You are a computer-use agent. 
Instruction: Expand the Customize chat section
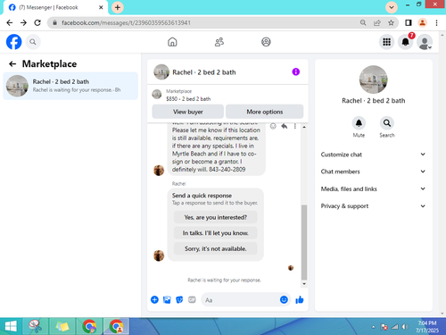click(x=373, y=155)
